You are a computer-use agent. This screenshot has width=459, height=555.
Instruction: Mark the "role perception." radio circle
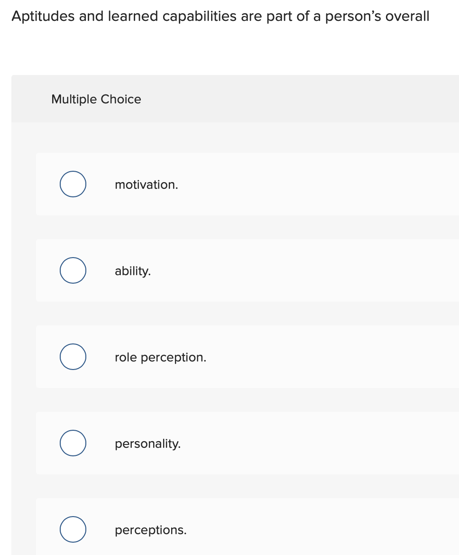pos(73,357)
